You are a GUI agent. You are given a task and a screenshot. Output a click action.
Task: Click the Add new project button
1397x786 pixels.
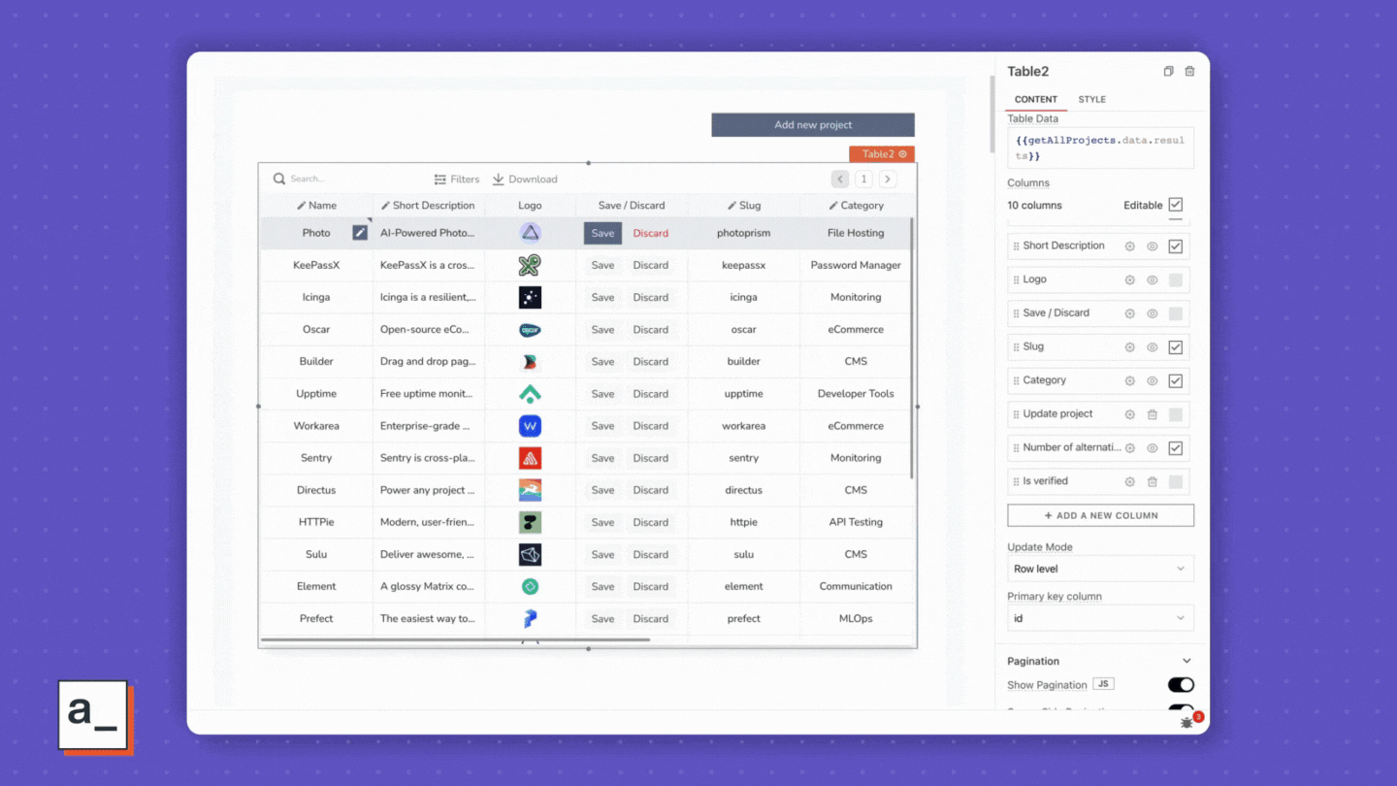coord(813,125)
